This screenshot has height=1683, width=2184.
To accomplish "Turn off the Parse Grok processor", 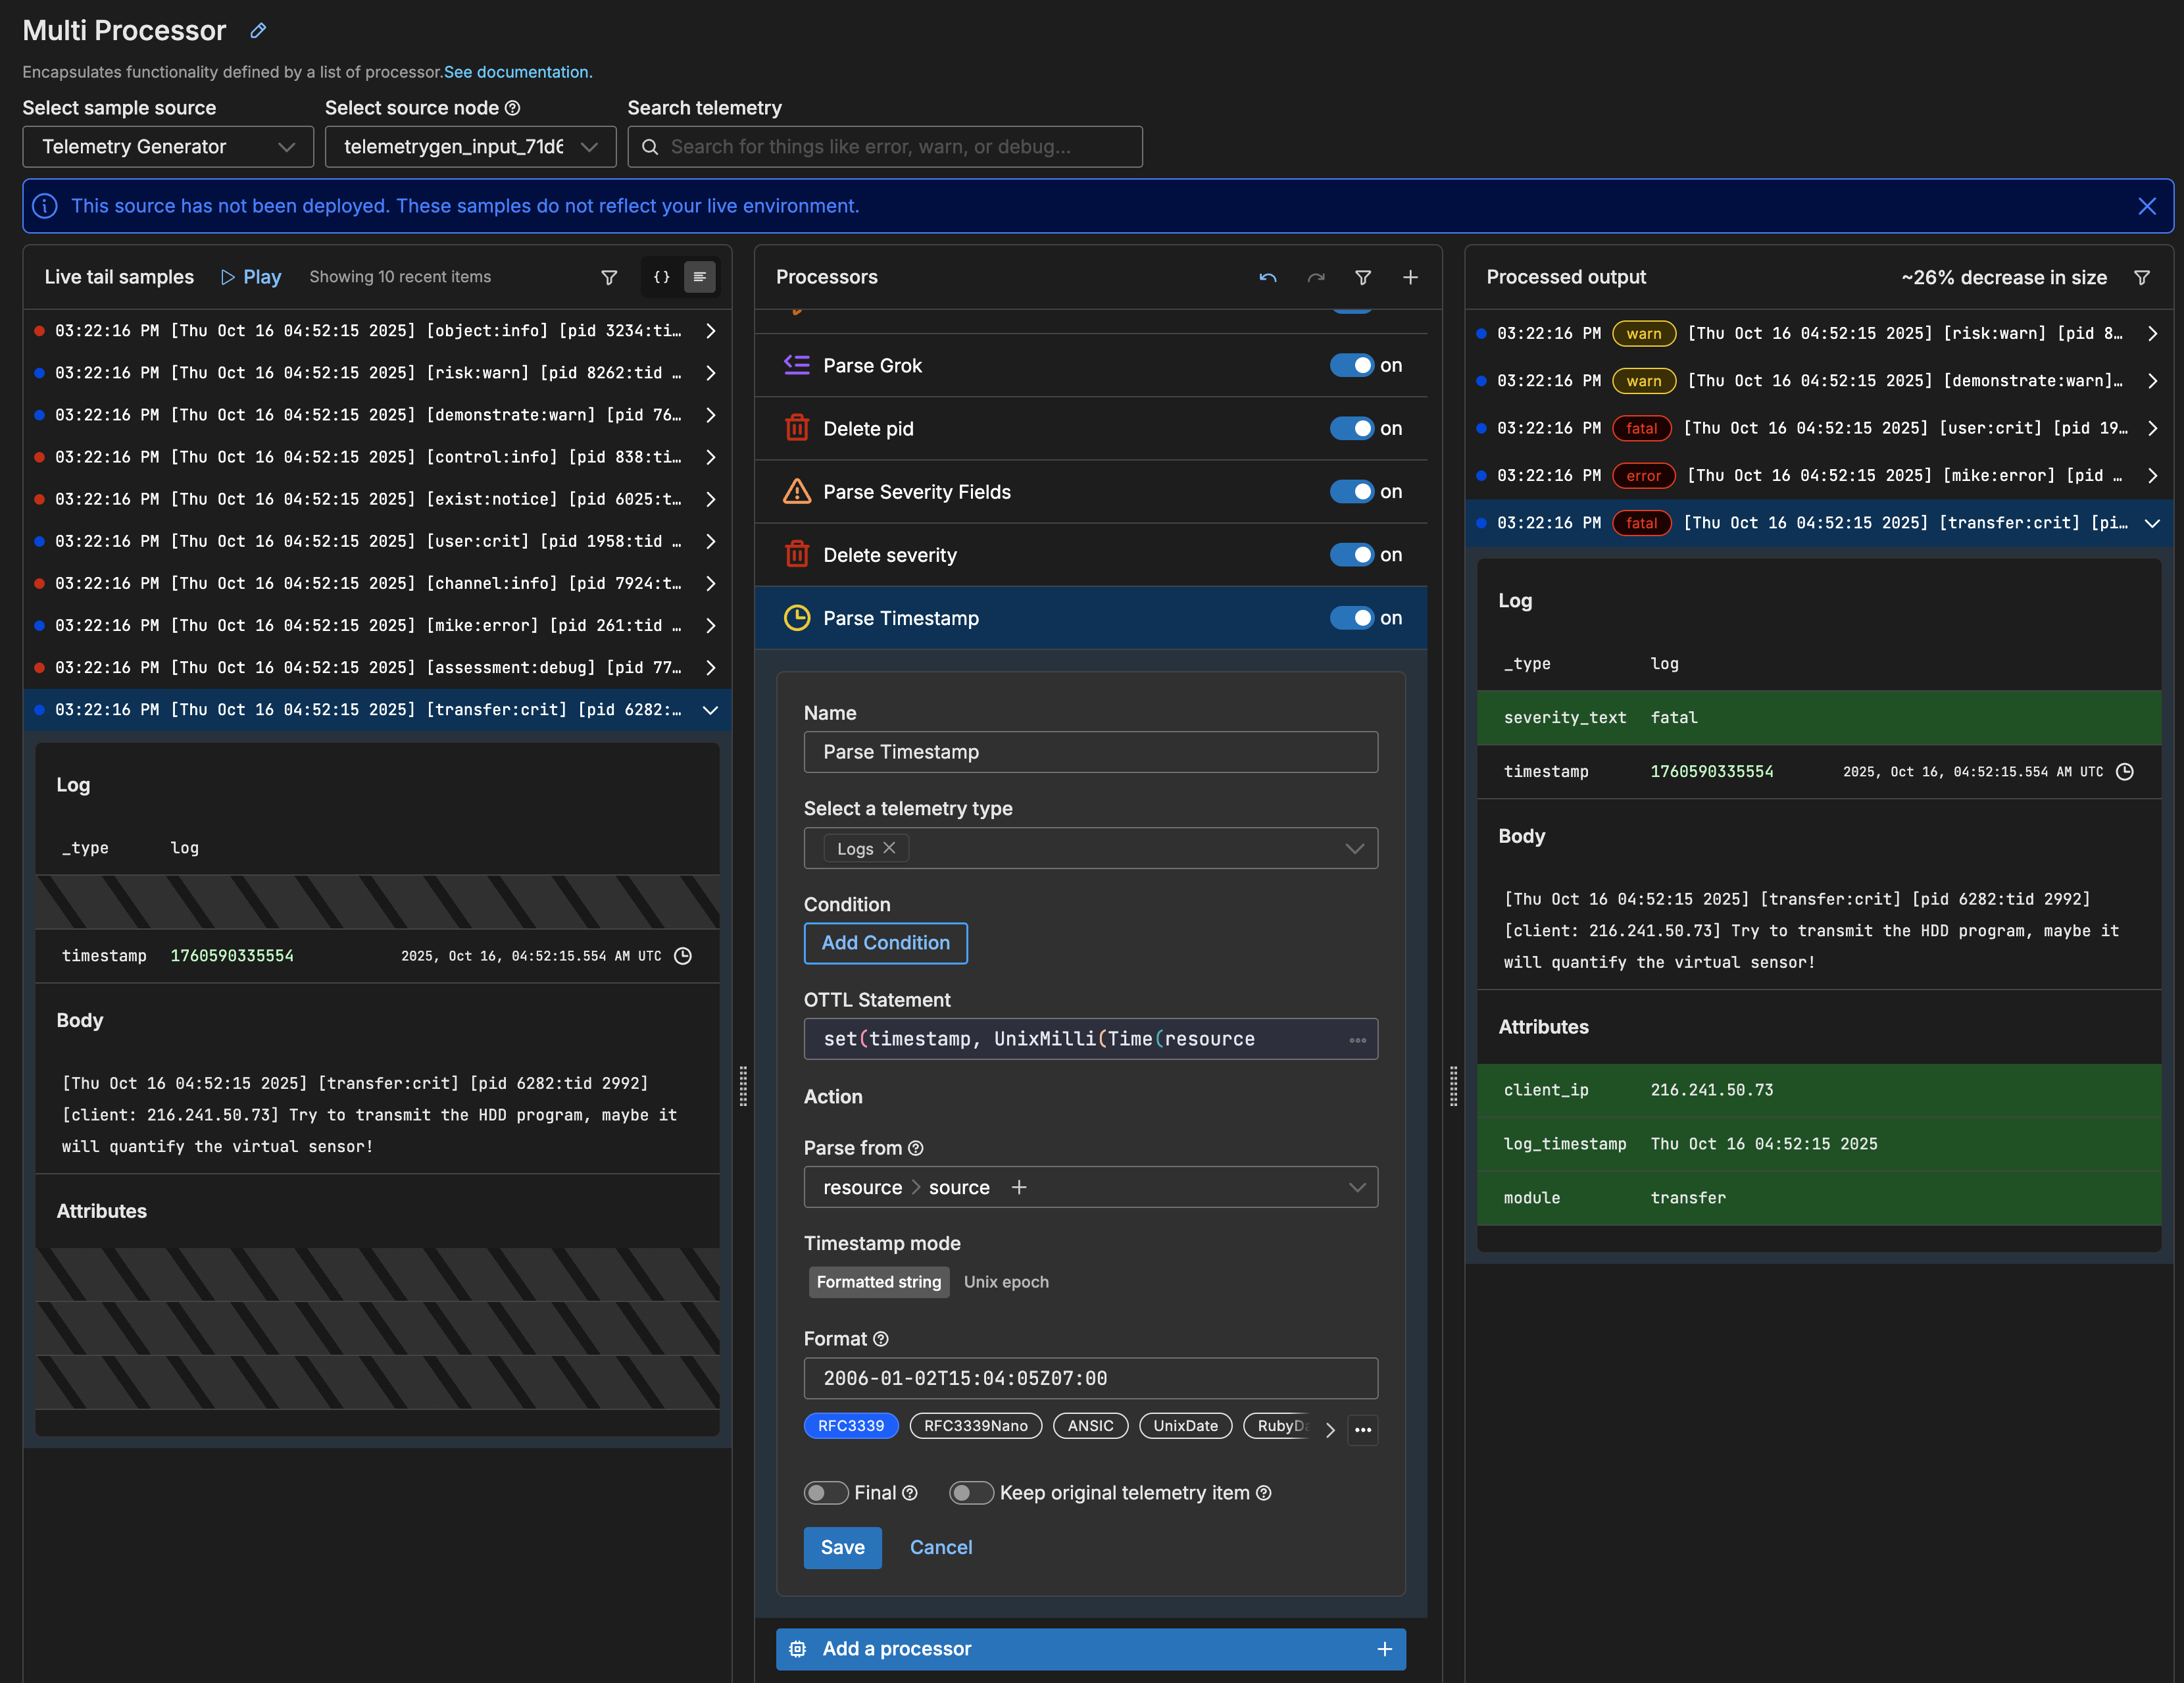I will pos(1351,366).
